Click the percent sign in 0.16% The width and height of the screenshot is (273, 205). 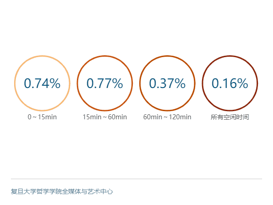(242, 83)
